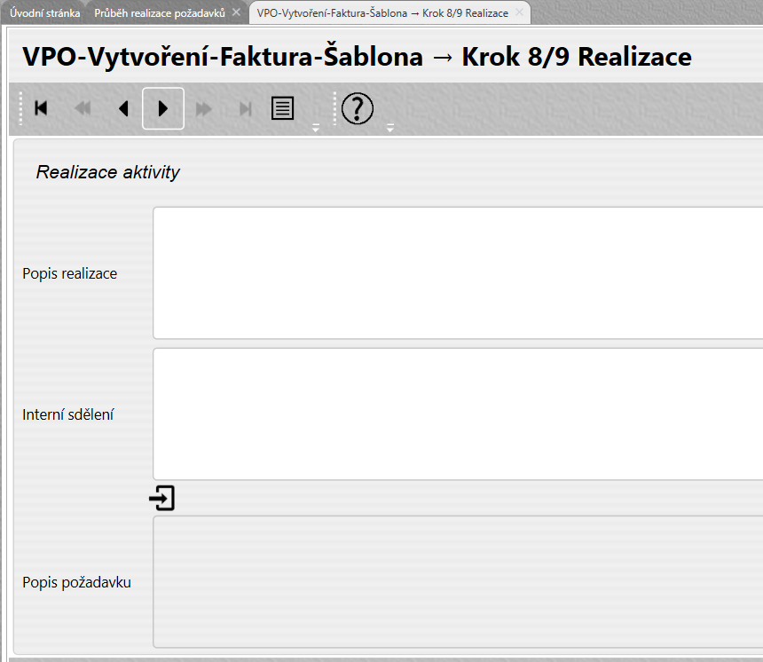The width and height of the screenshot is (763, 662).
Task: Switch to the Úvodní stránka tab
Action: pos(45,13)
